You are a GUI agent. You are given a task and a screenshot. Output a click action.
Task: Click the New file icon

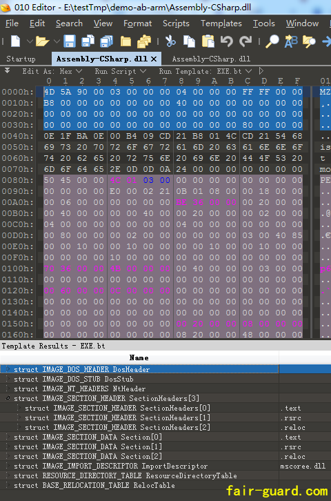(x=16, y=41)
